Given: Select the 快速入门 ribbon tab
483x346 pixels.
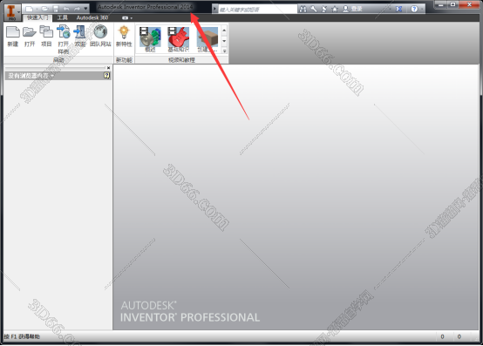Looking at the screenshot, I should 37,17.
